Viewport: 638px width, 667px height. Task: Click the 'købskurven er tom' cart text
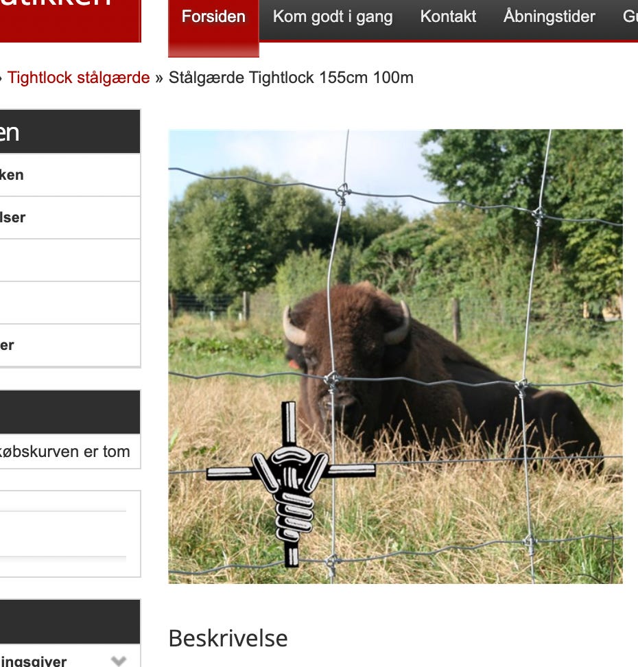pos(64,452)
